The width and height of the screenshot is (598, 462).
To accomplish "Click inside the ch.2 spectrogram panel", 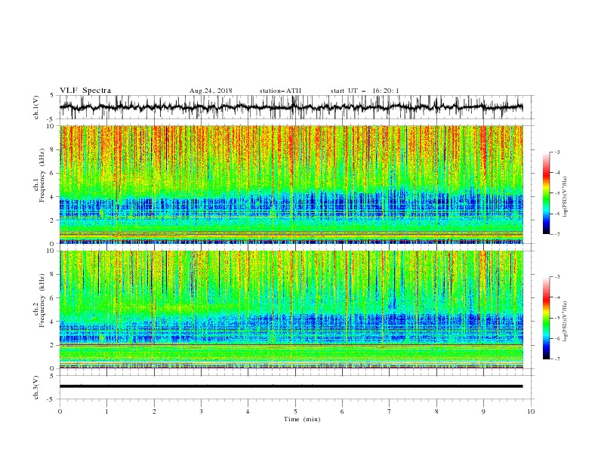I will click(291, 310).
